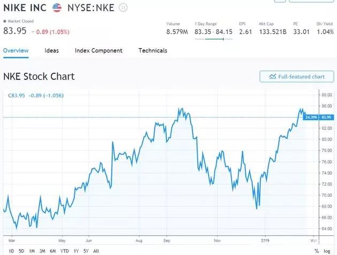Switch chart range to 1M

(32, 251)
